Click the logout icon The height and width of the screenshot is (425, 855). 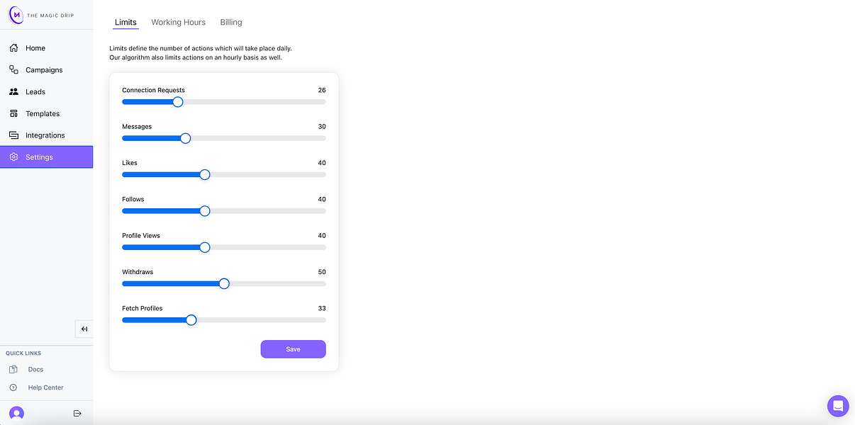click(x=77, y=413)
